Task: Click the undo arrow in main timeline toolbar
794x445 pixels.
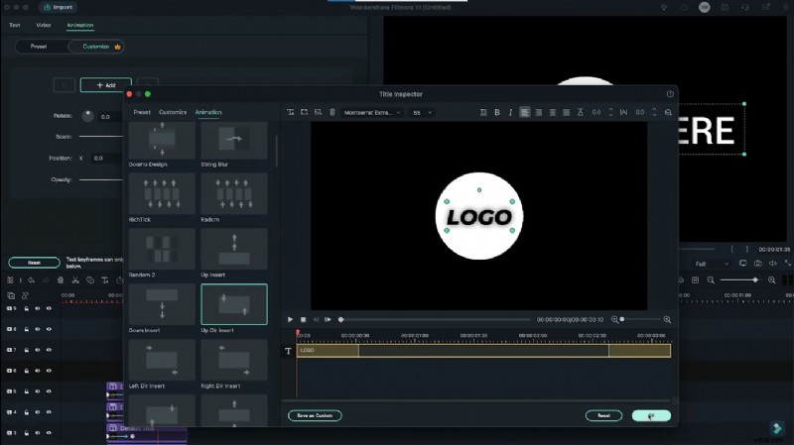Action: point(32,280)
